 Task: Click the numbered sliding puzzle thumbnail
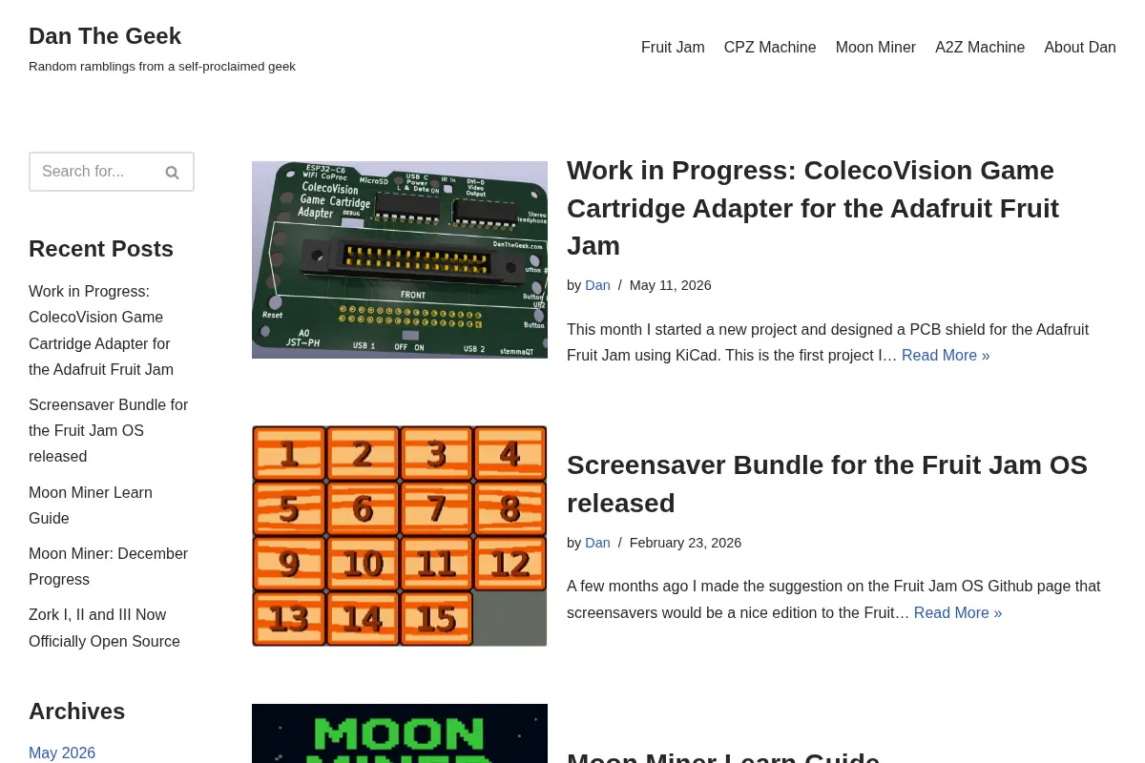point(400,536)
